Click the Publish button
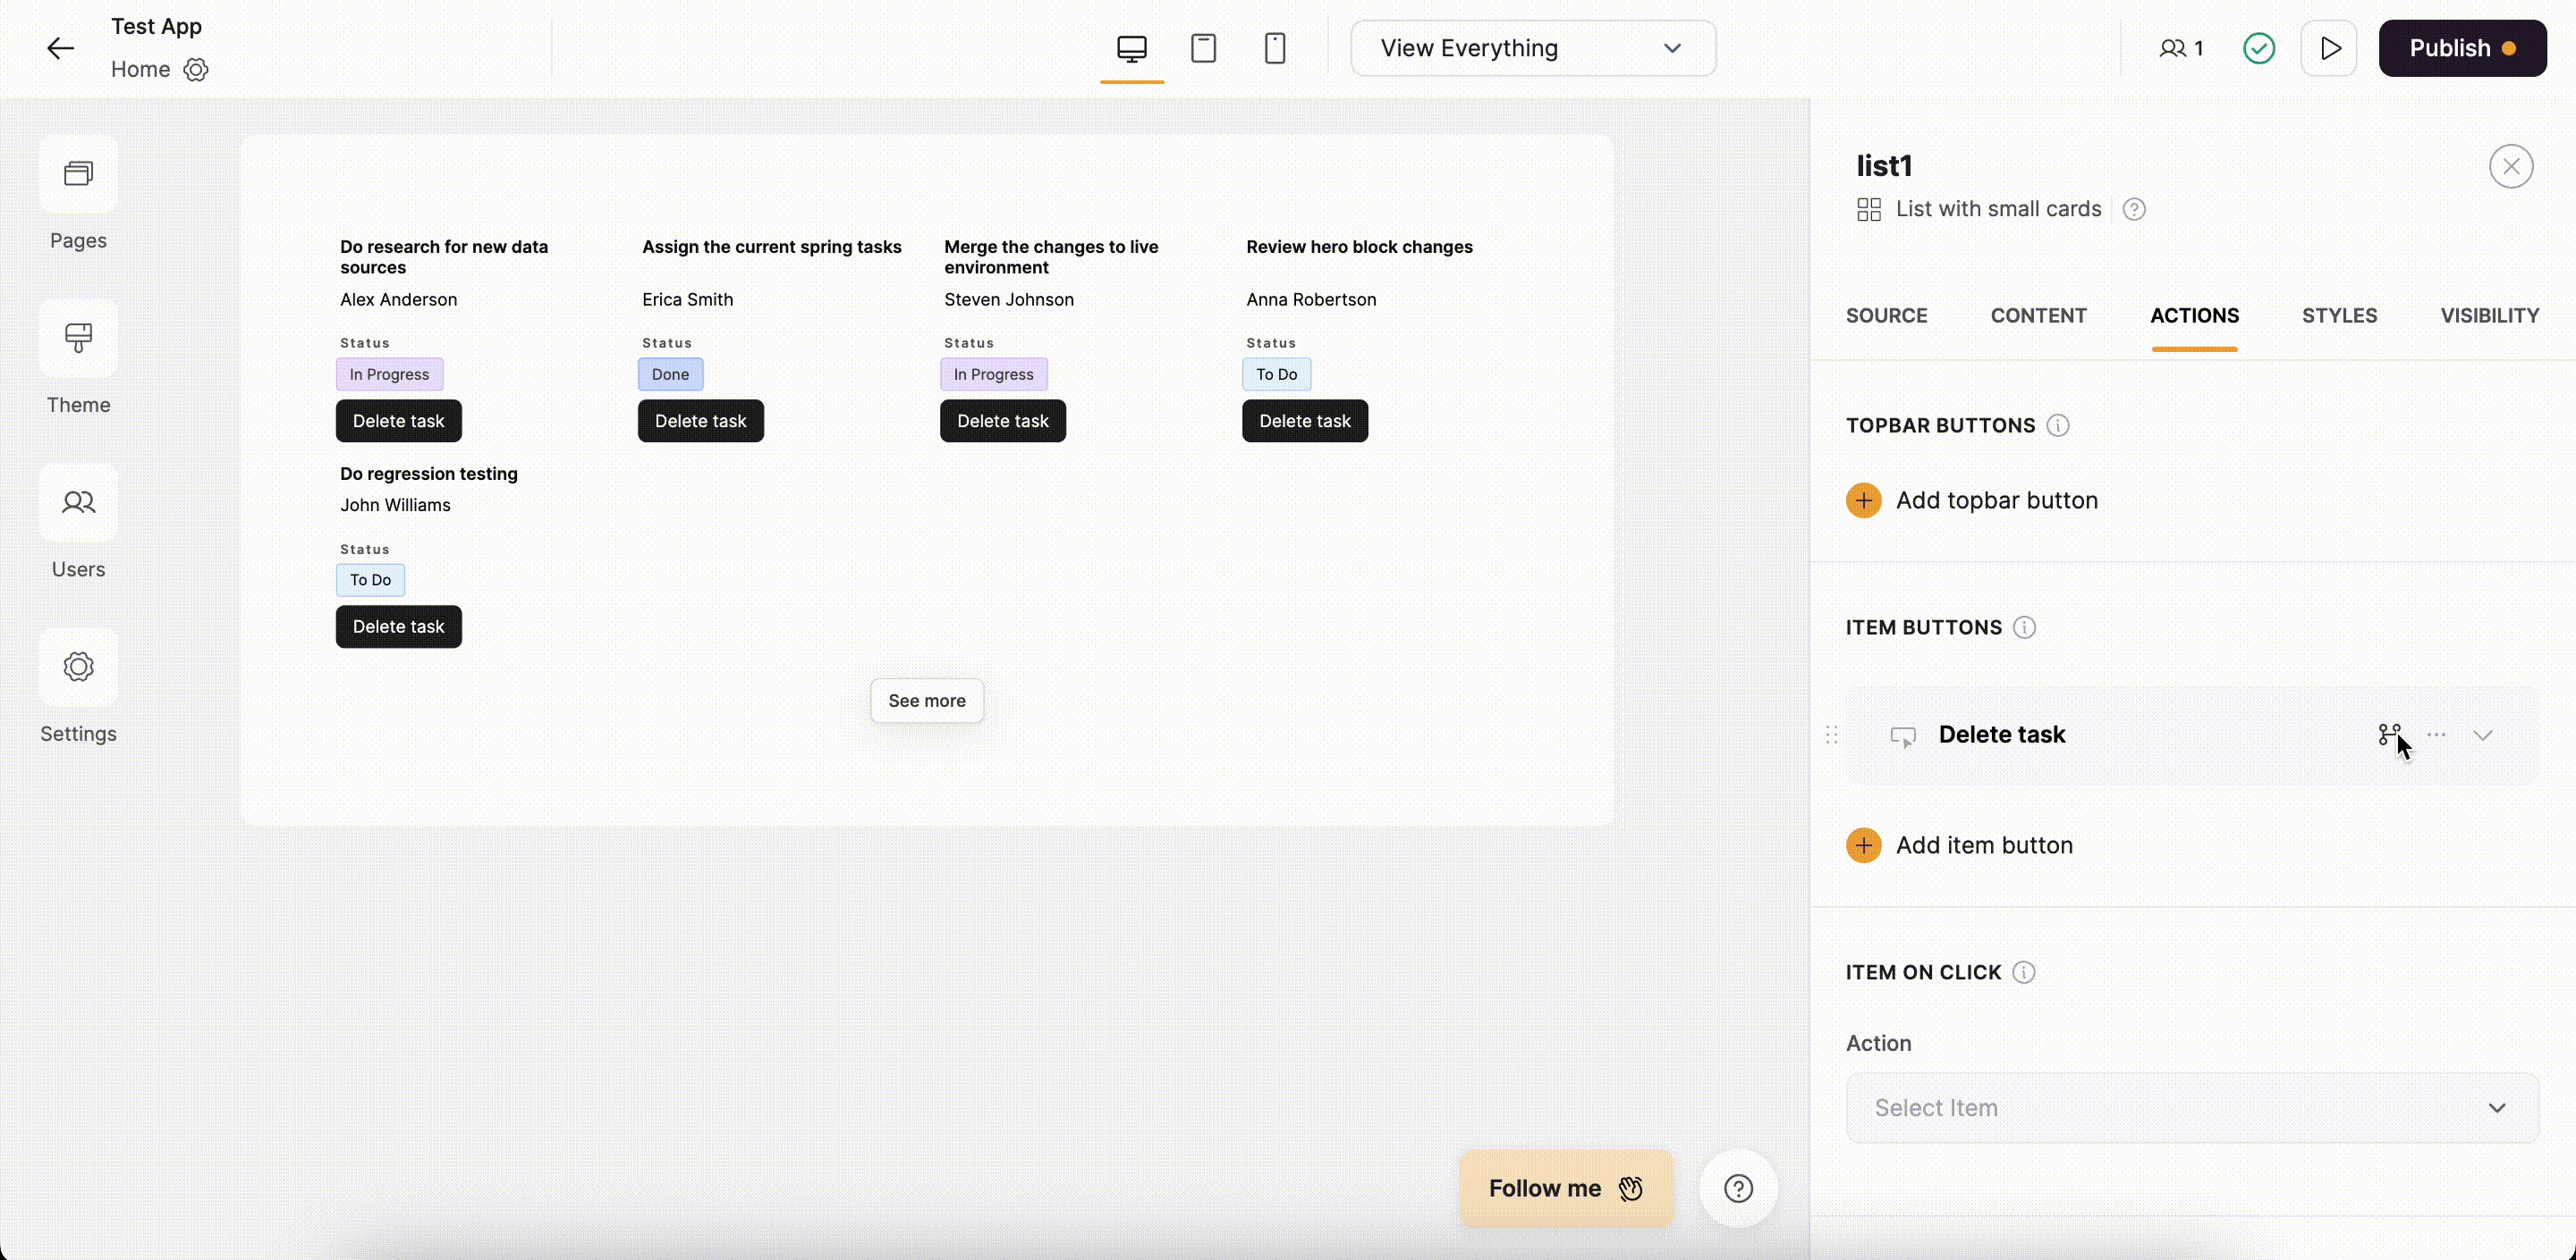 pos(2462,48)
